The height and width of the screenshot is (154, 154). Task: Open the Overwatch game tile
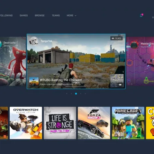26,123
